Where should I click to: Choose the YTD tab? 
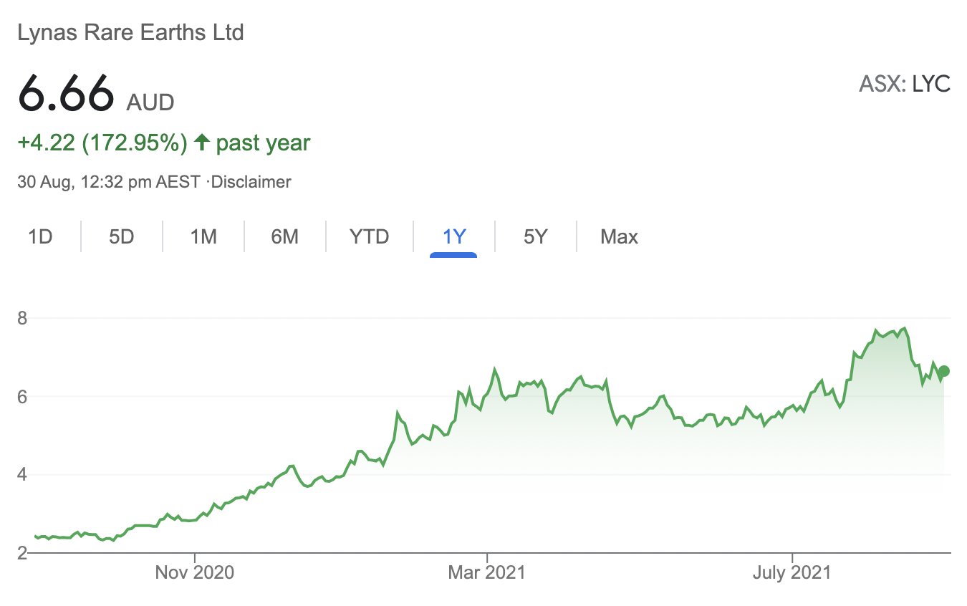tap(369, 236)
